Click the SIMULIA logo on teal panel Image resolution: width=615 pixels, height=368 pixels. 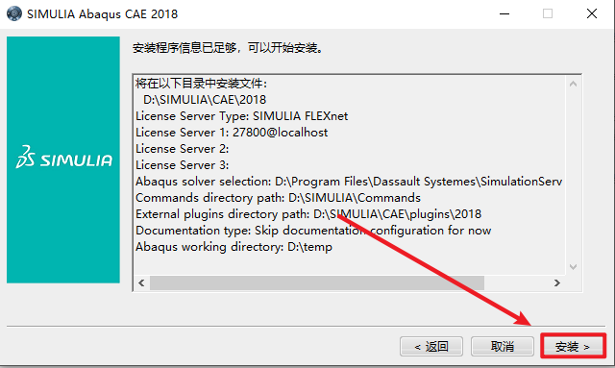pyautogui.click(x=64, y=158)
